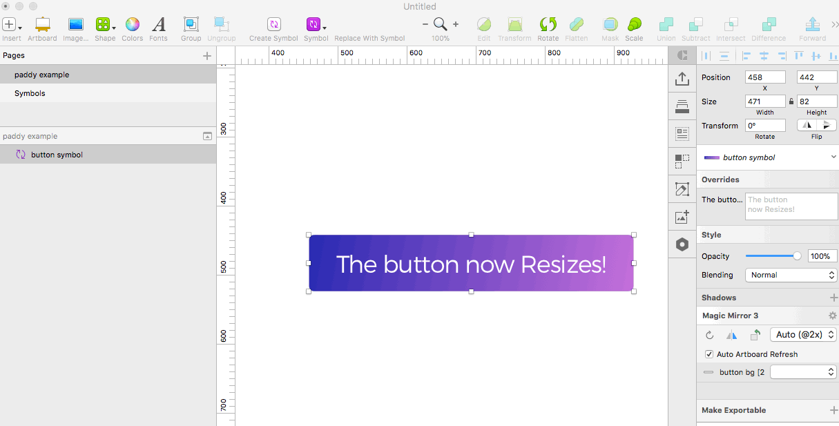
Task: Zoom in with the plus button
Action: point(456,24)
